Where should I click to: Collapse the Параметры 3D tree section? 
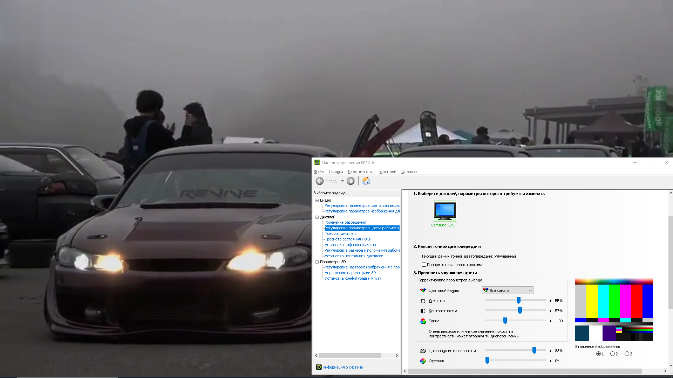(x=317, y=262)
